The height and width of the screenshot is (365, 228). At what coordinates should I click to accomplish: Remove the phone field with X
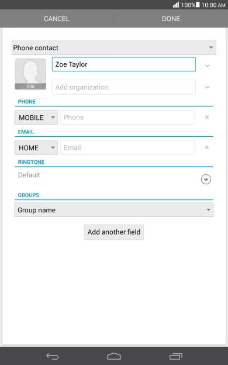[207, 118]
